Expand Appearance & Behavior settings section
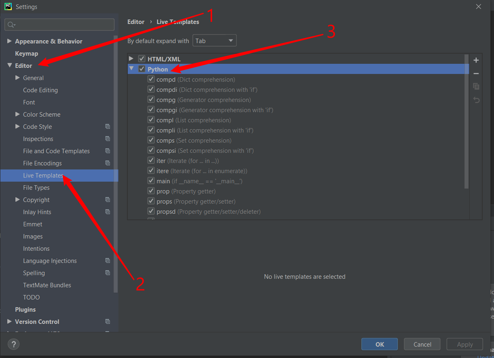Image resolution: width=494 pixels, height=358 pixels. coord(10,41)
